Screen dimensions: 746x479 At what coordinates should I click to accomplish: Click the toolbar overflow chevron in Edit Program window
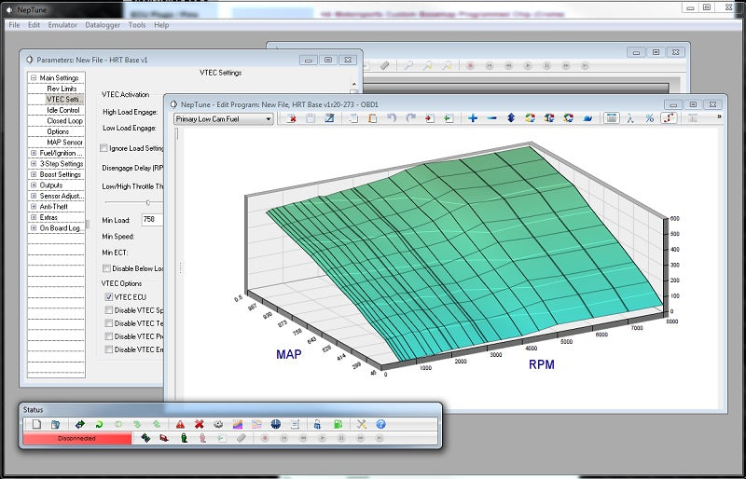click(x=719, y=116)
